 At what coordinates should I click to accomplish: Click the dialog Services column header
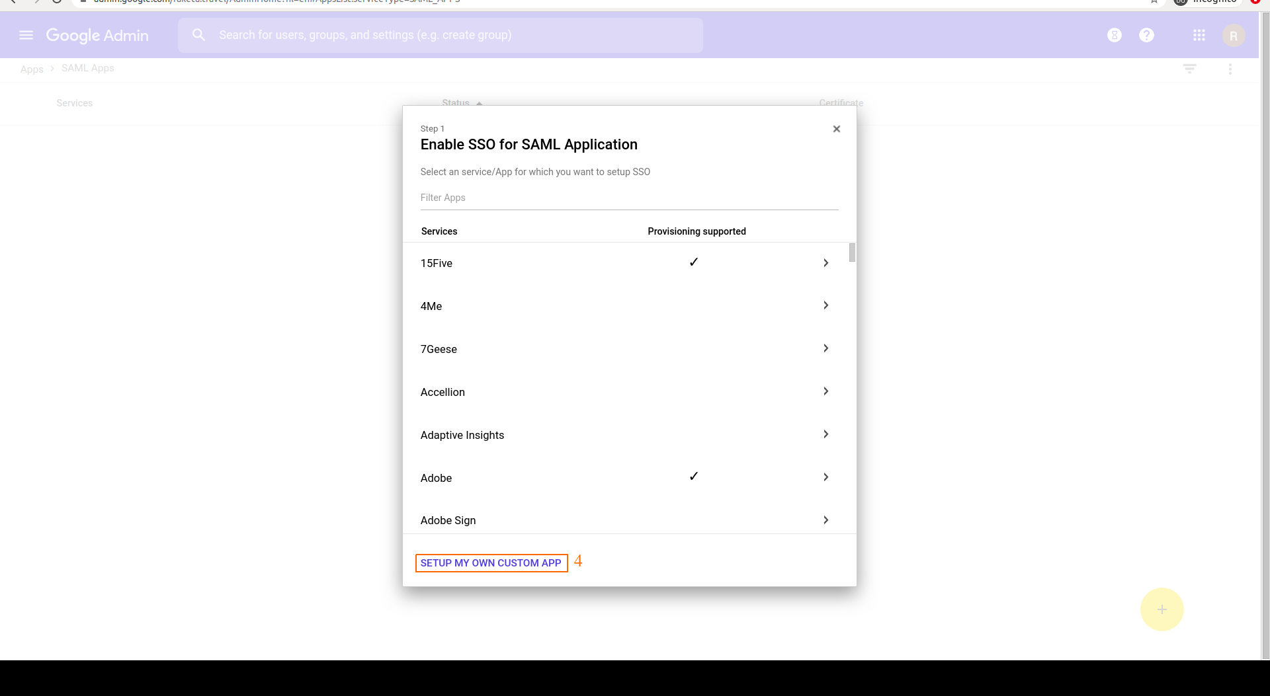pyautogui.click(x=439, y=231)
